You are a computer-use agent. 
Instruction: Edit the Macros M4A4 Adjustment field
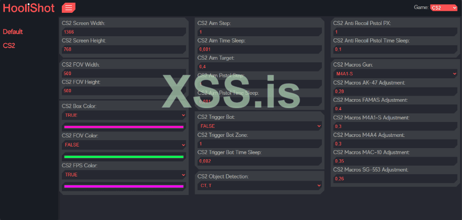coord(395,144)
